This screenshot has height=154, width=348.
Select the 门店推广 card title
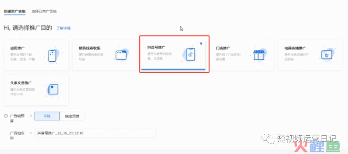click(223, 48)
